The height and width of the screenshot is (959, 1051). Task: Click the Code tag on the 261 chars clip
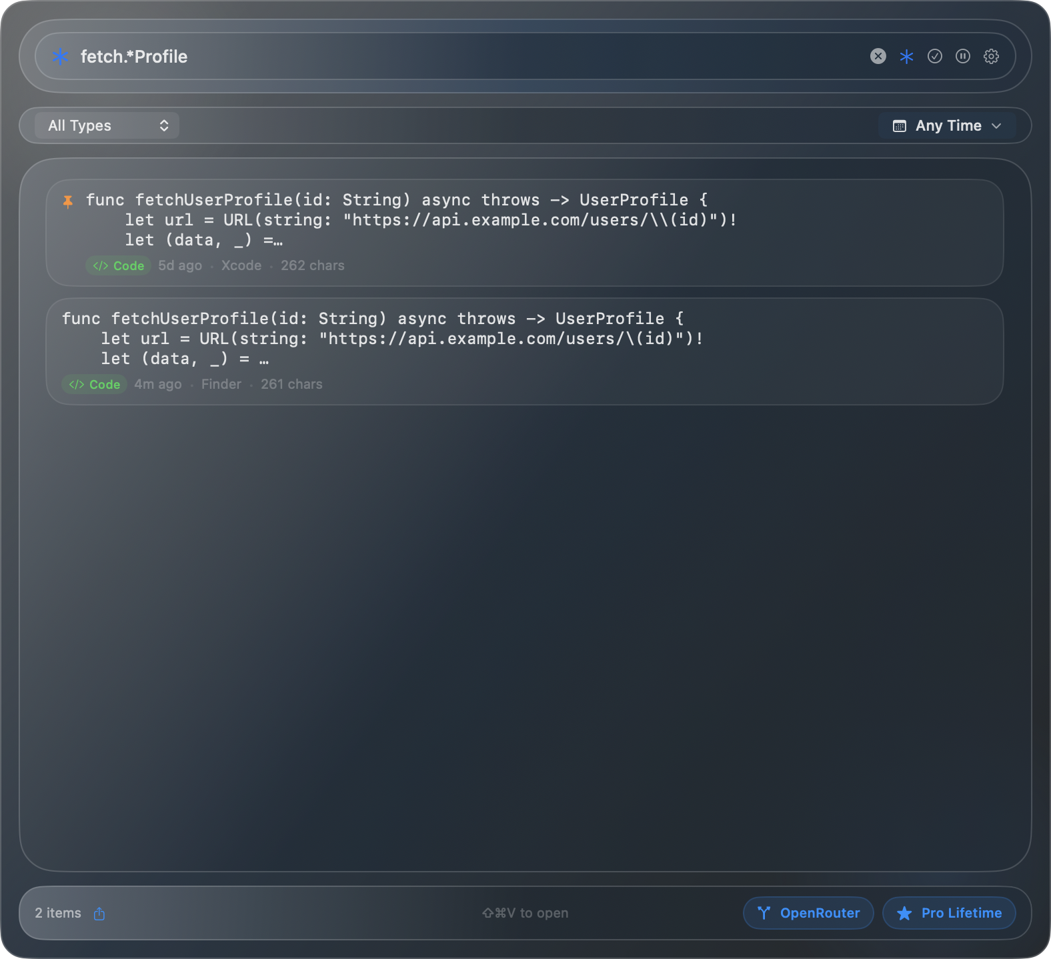pyautogui.click(x=95, y=384)
